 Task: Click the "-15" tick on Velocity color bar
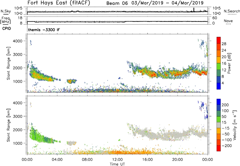[x=226, y=128]
